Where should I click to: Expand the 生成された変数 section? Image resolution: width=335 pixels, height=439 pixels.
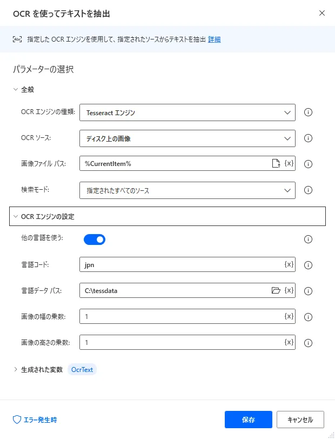pos(16,369)
